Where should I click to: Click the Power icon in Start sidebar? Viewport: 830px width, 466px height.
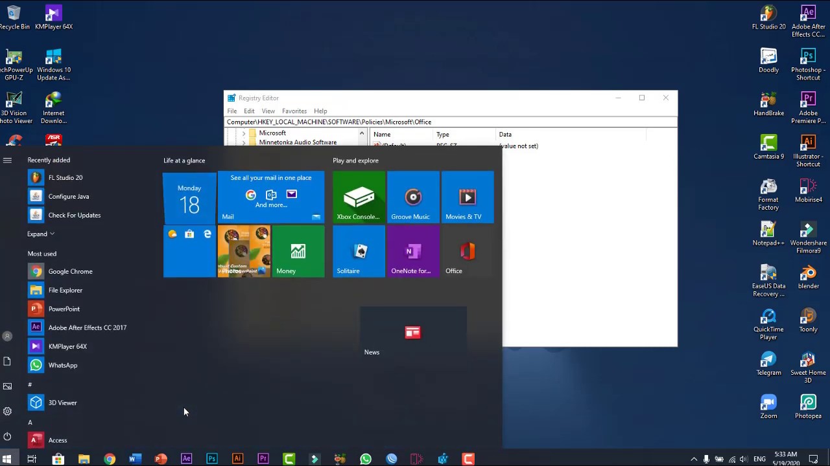(7, 436)
